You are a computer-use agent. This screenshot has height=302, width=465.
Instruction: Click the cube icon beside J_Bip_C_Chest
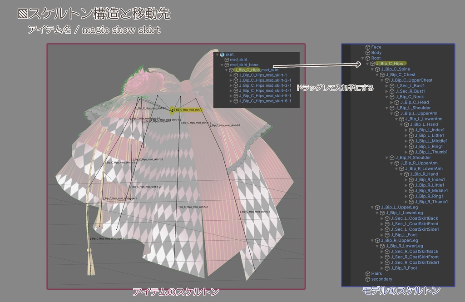coord(382,75)
